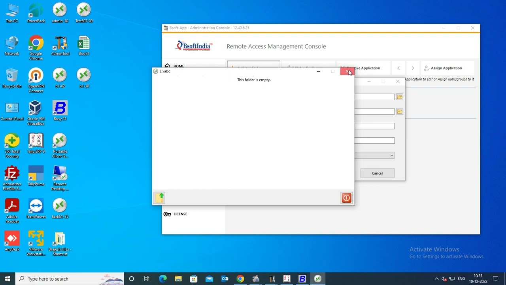Click the next arrow in console toolbar
506x285 pixels.
(413, 68)
